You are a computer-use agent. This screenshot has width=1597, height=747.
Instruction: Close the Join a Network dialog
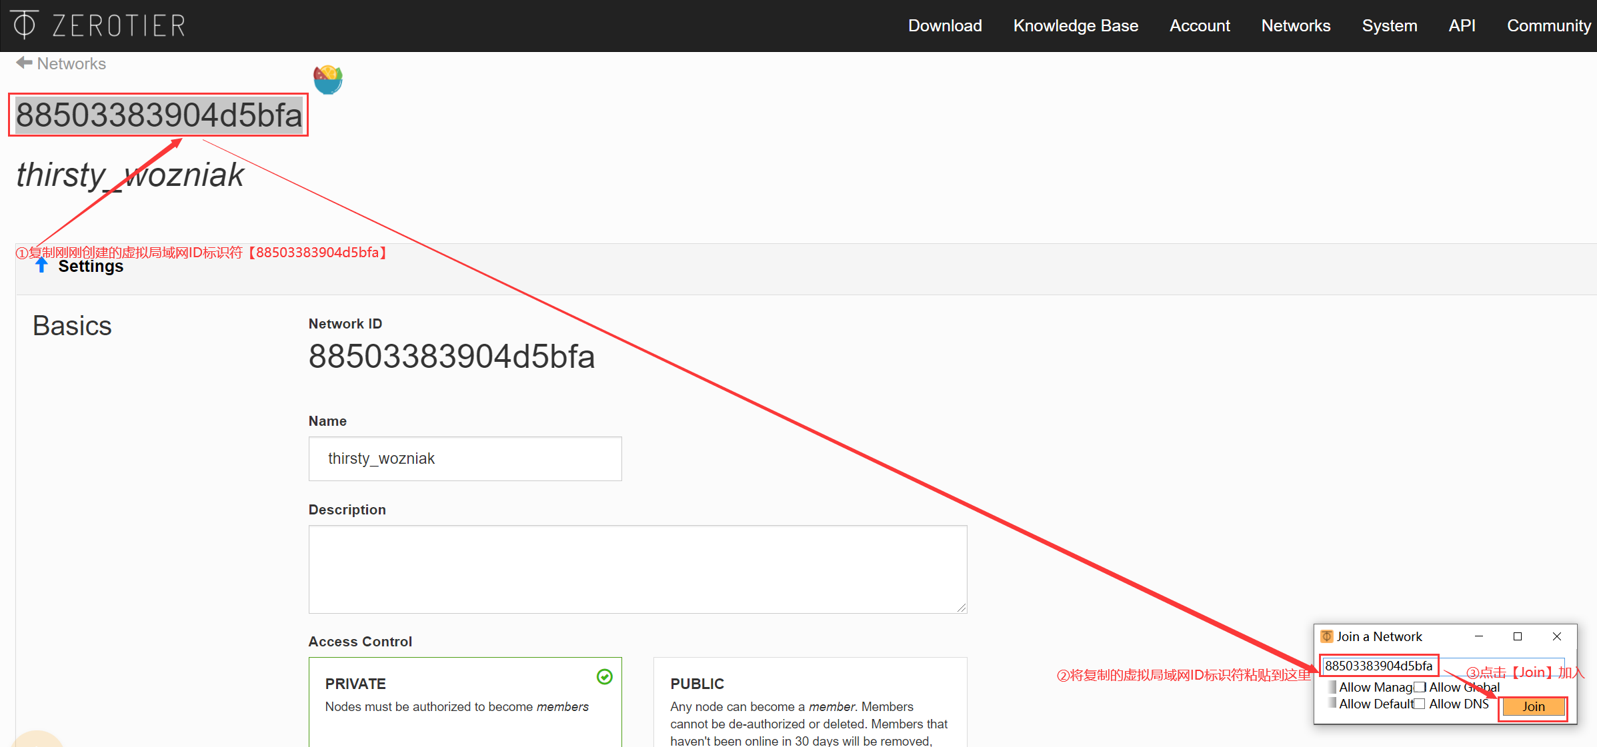tap(1557, 636)
